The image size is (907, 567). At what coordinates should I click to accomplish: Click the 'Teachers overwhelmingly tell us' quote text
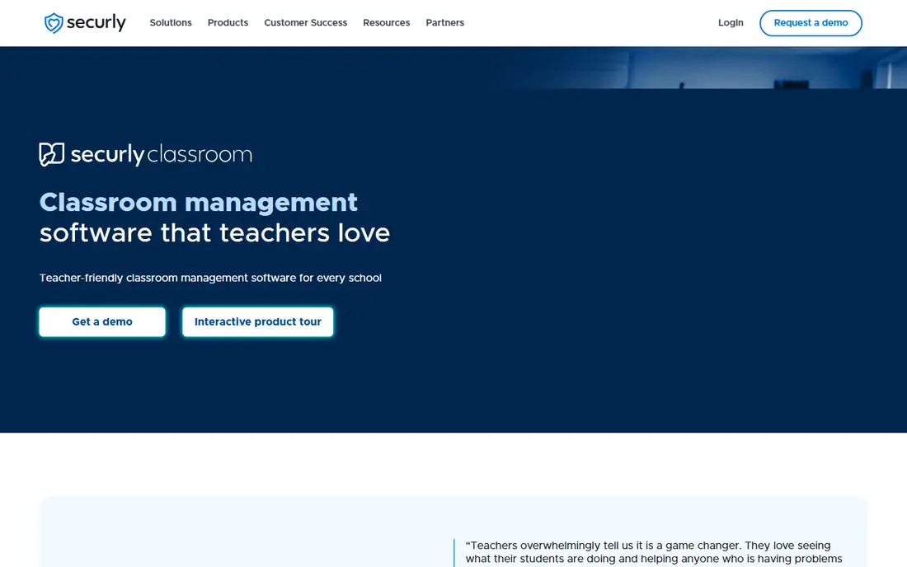(x=654, y=552)
